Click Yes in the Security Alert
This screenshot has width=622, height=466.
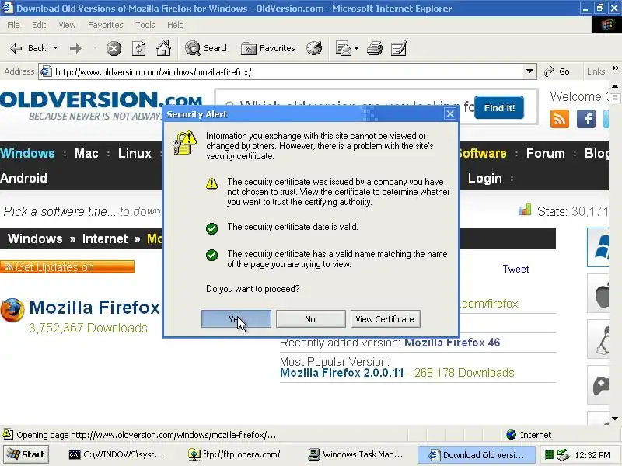[x=236, y=319]
